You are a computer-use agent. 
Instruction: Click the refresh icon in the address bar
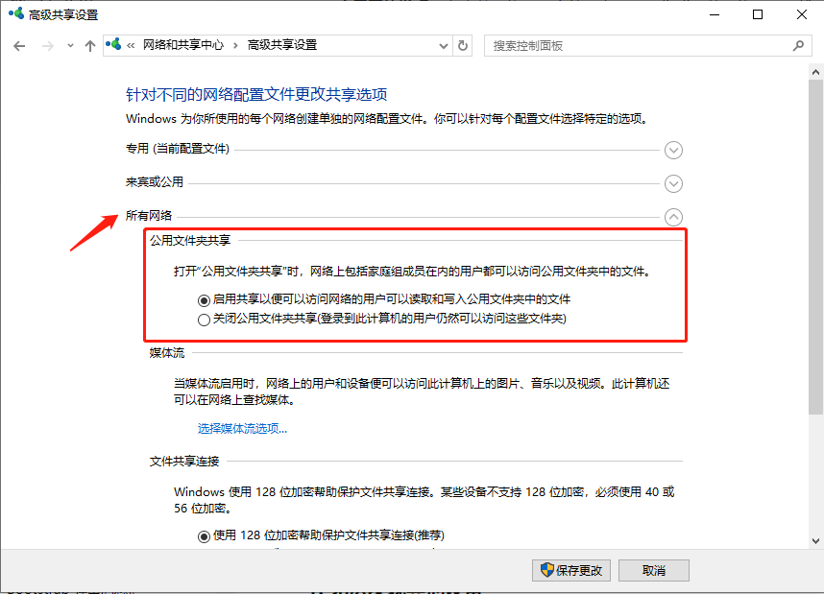[462, 45]
